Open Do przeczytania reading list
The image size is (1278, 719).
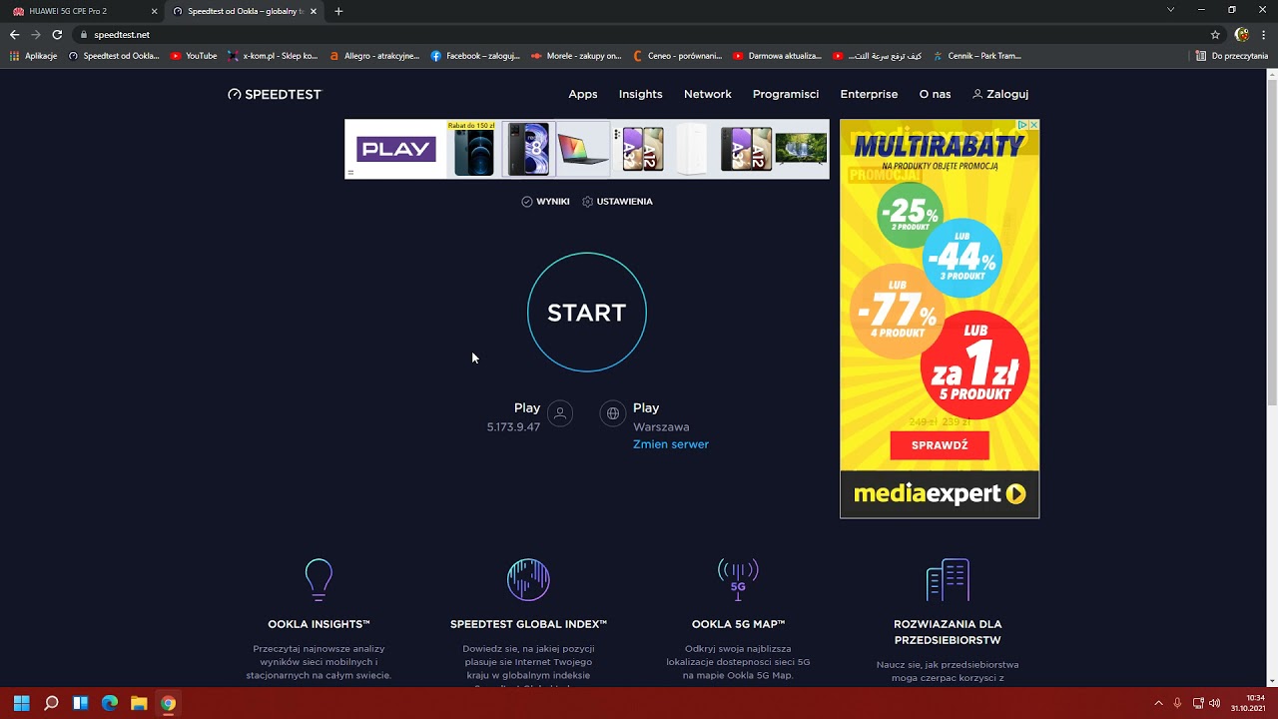coord(1232,56)
